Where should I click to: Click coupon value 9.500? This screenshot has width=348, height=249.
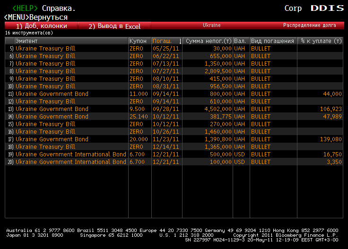137,109
